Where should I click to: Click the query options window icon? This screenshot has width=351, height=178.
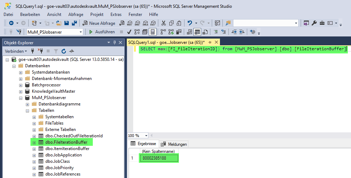(x=145, y=32)
